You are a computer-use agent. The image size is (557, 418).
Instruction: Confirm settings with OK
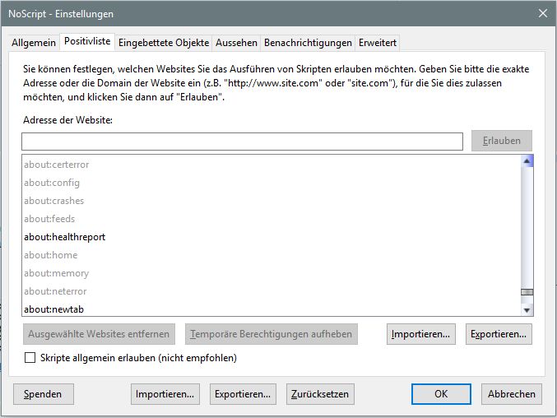(441, 394)
